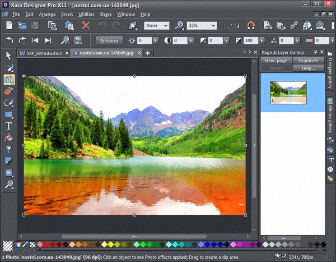Select the Photo tool in the toolbox
This screenshot has width=336, height=262.
(8, 79)
